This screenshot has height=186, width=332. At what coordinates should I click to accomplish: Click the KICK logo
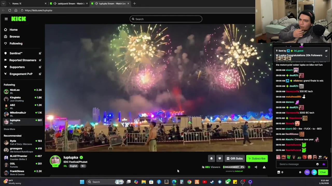point(18,19)
